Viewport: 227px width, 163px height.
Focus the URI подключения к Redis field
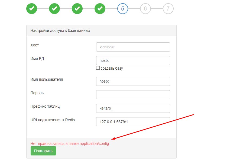[133, 122]
